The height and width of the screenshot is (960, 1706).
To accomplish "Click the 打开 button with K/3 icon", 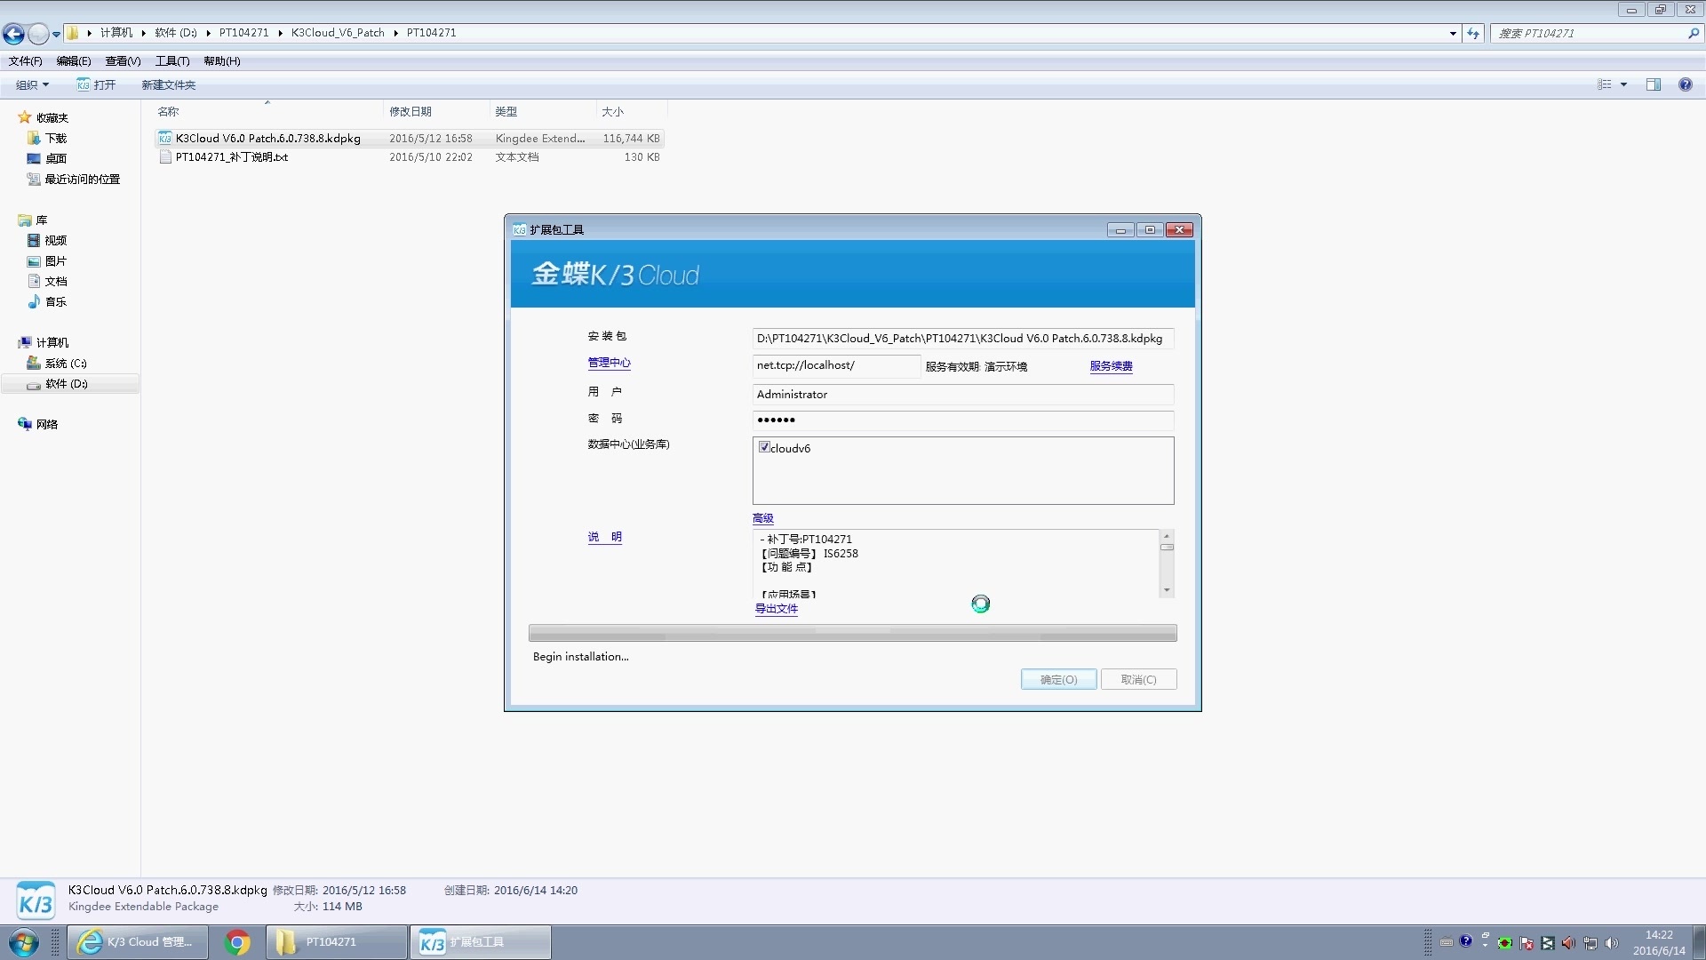I will [x=96, y=85].
